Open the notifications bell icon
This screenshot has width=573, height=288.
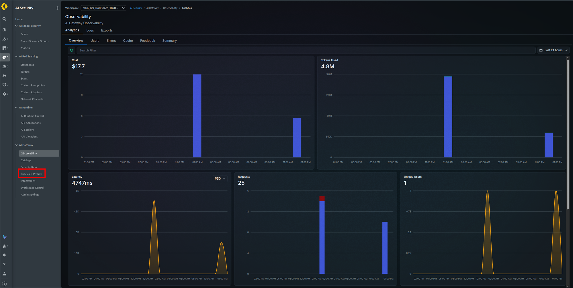(4, 255)
